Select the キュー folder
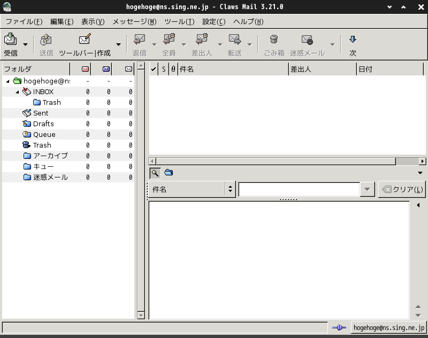The height and width of the screenshot is (338, 428). 43,166
